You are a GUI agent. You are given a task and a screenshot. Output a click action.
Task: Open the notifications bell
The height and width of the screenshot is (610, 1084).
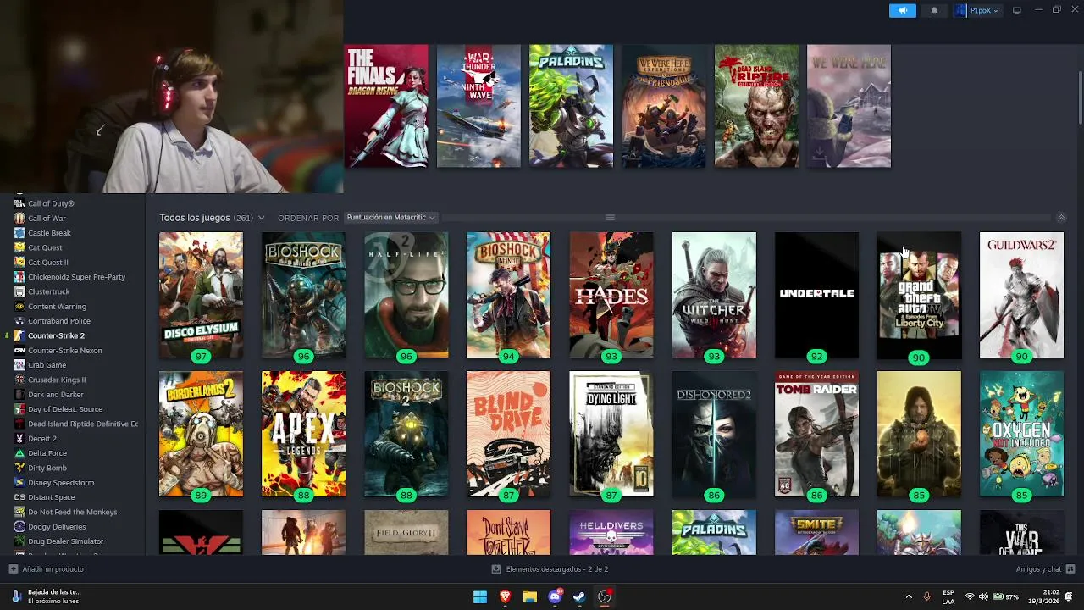click(x=934, y=10)
